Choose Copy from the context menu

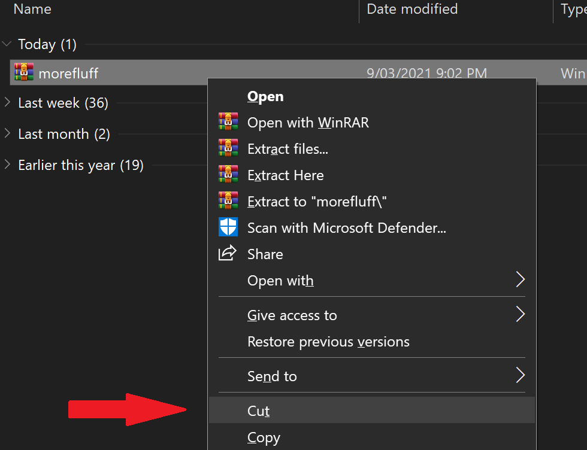264,438
